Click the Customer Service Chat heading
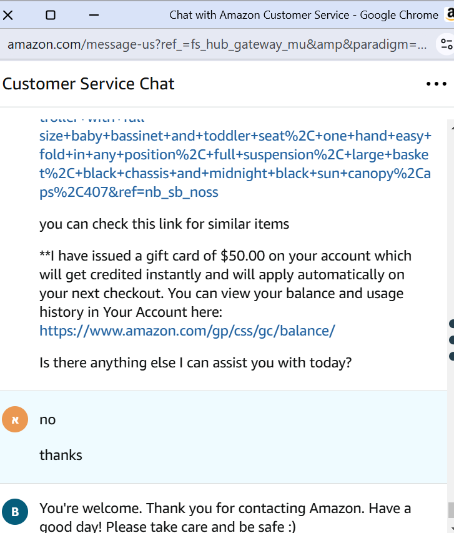Image resolution: width=454 pixels, height=533 pixels. tap(89, 84)
